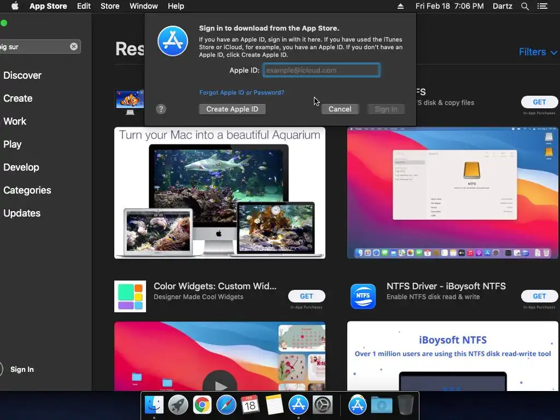Open Calendar from the Dock
This screenshot has width=560, height=420.
(x=250, y=405)
